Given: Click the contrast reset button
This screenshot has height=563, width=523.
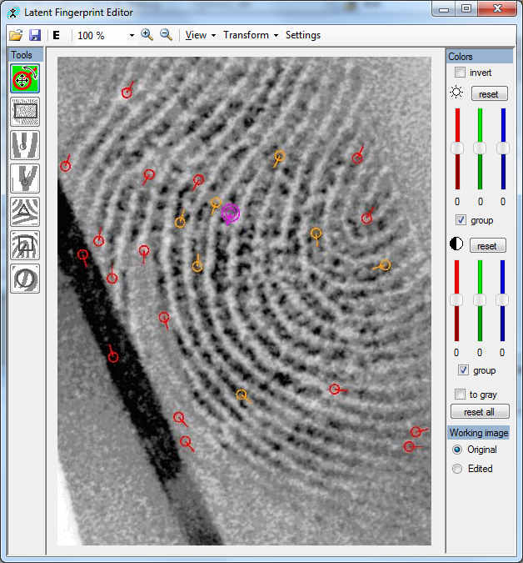Looking at the screenshot, I should tap(487, 246).
